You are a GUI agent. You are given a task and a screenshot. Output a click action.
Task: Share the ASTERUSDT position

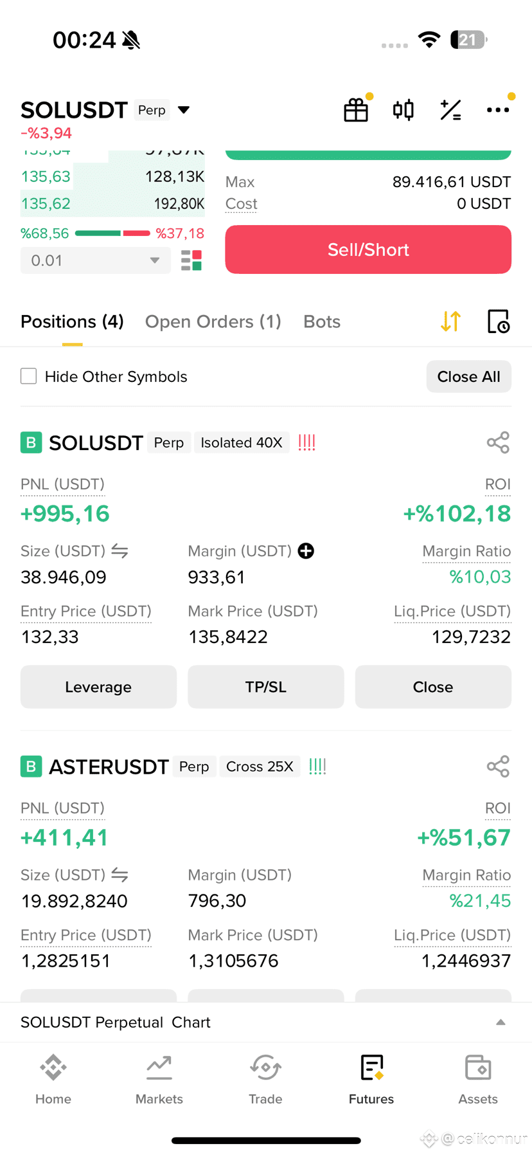[x=498, y=766]
